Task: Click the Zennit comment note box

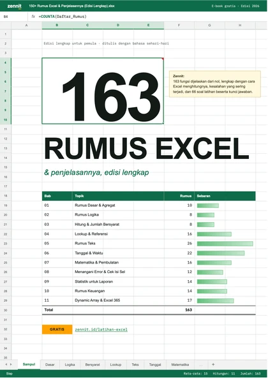Action: [215, 84]
